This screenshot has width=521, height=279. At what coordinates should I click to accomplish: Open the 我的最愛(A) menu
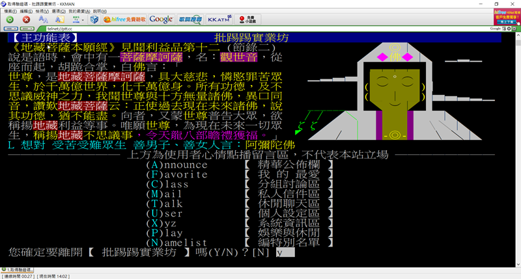point(79,11)
